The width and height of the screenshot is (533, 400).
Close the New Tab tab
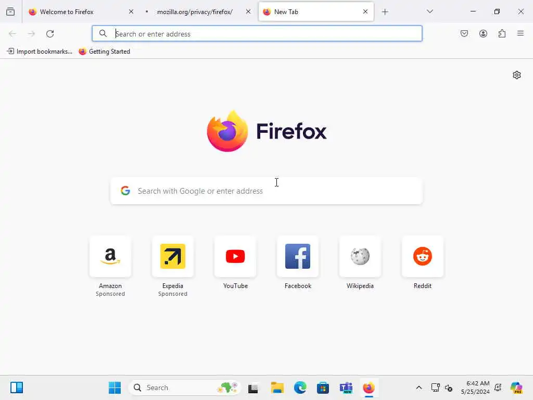[x=365, y=11]
